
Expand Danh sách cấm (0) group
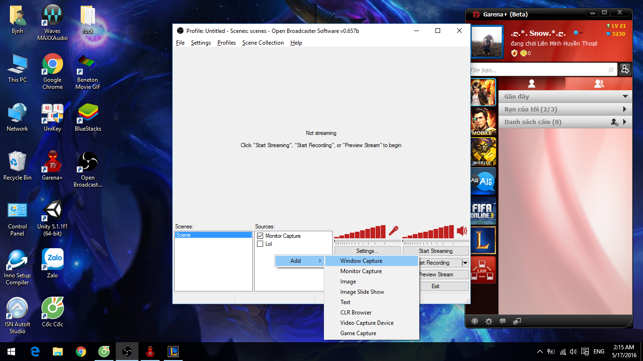point(625,122)
